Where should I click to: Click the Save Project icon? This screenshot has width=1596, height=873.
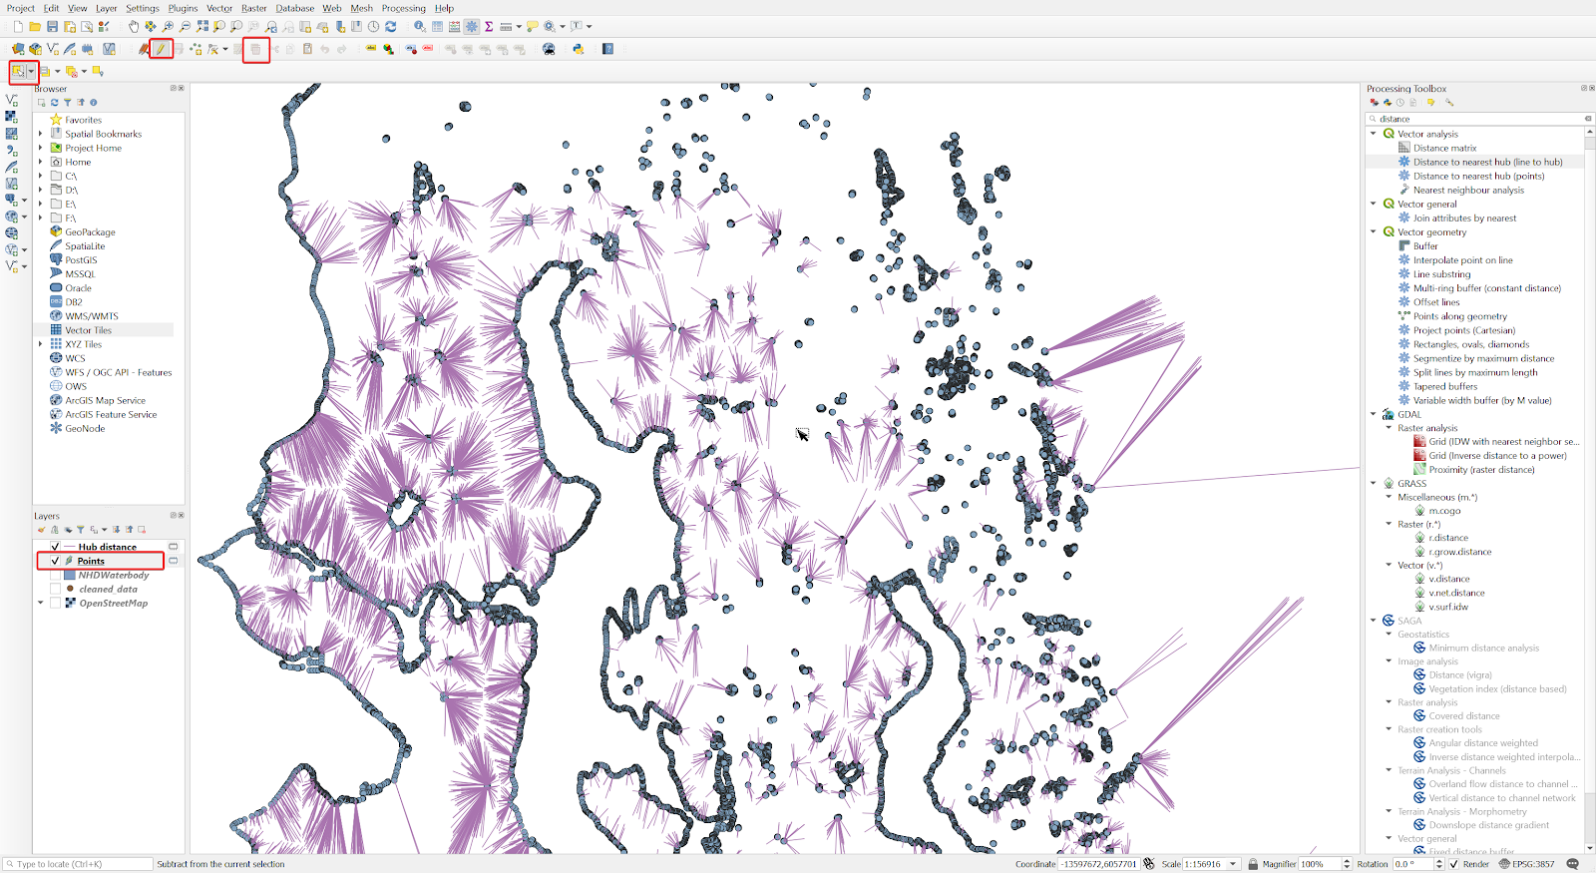coord(52,27)
